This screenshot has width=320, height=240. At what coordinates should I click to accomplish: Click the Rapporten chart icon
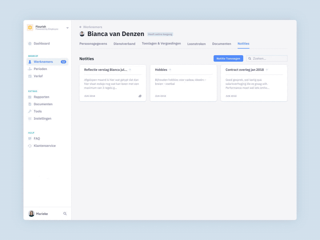(30, 97)
